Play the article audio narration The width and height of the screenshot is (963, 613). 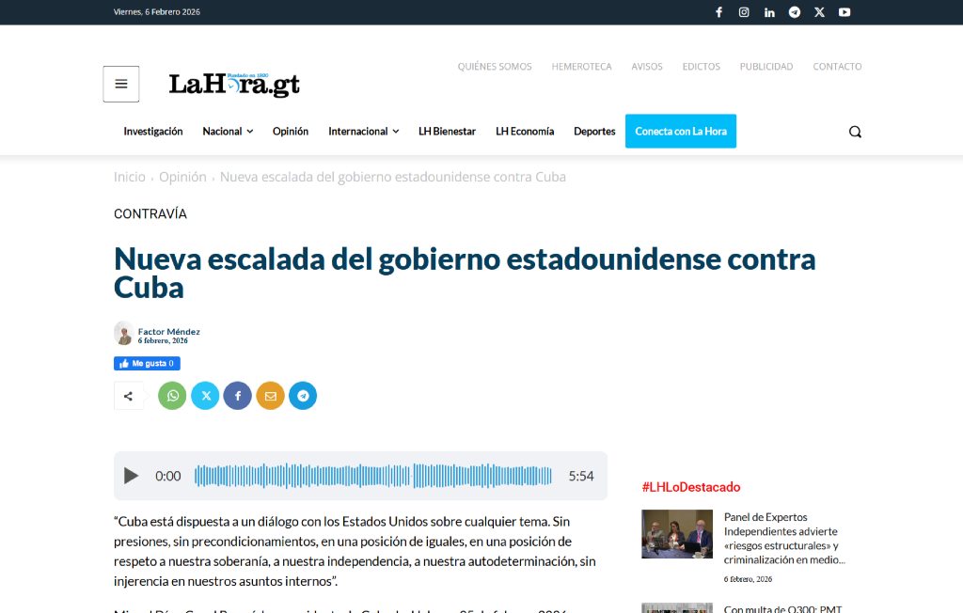[x=131, y=476]
